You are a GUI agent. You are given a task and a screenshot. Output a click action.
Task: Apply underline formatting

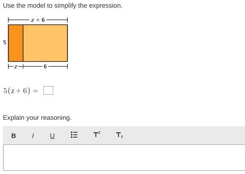coord(52,136)
